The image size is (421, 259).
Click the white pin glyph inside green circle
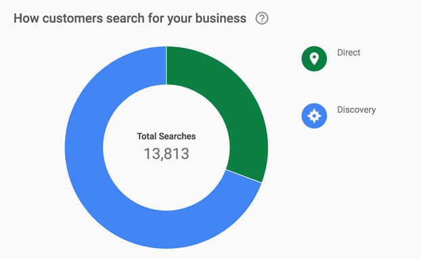(x=314, y=59)
